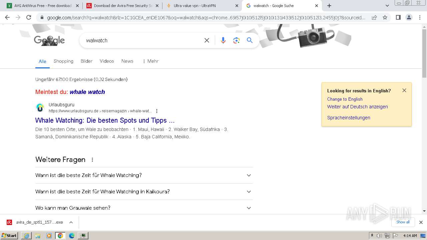
Task: Click the Urlaubsguru site favicon
Action: 40,108
